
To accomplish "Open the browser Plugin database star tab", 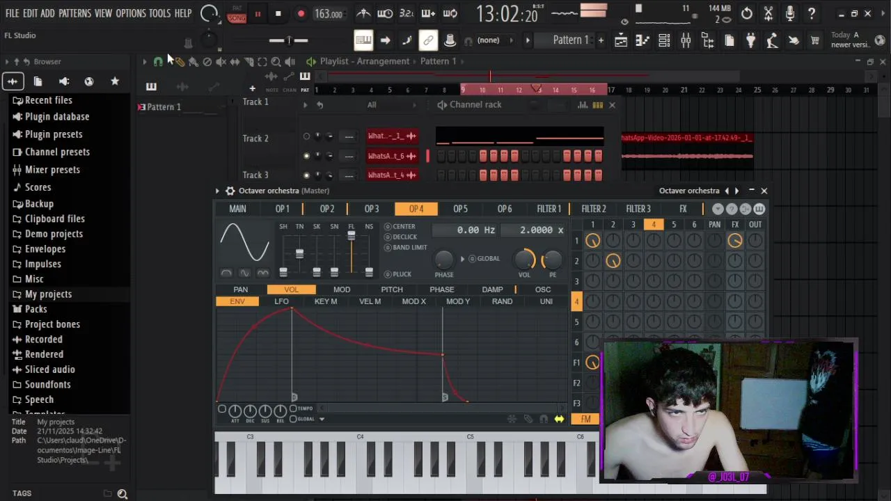I will coord(115,81).
